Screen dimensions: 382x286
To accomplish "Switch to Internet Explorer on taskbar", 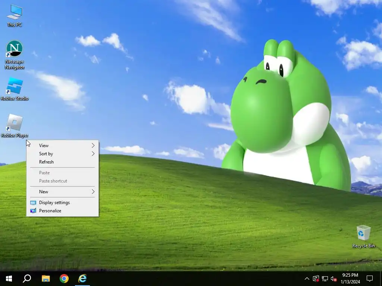I will tap(82, 279).
